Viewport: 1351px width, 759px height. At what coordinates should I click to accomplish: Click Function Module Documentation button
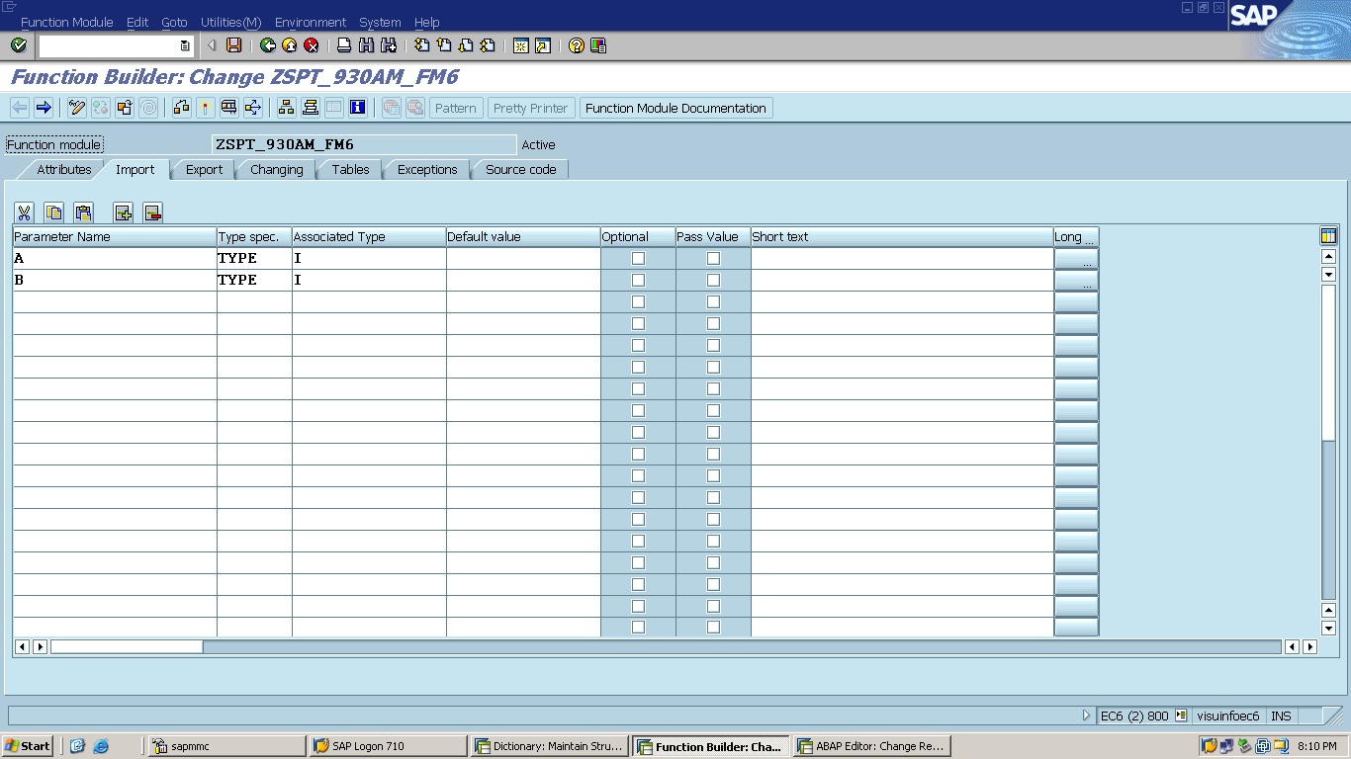[x=675, y=108]
